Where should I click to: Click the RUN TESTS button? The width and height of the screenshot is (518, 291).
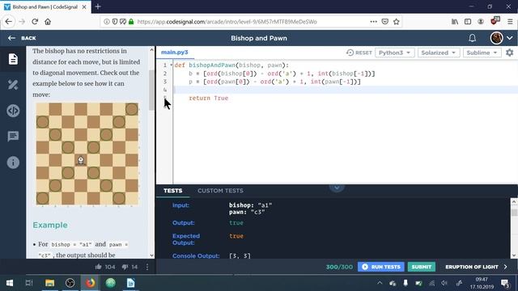[x=381, y=267]
